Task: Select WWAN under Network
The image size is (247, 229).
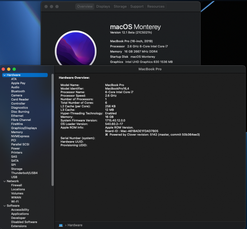Action: coord(16,198)
